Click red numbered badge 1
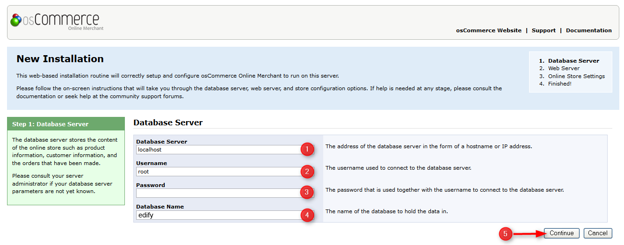This screenshot has height=245, width=624. 307,150
